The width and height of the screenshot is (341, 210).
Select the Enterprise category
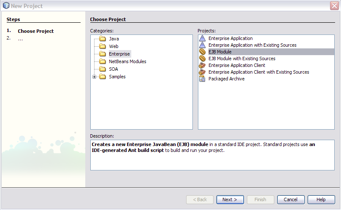[119, 54]
